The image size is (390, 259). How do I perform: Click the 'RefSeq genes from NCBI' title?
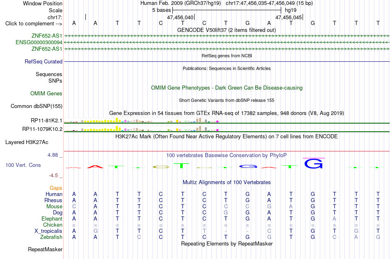tap(227, 56)
